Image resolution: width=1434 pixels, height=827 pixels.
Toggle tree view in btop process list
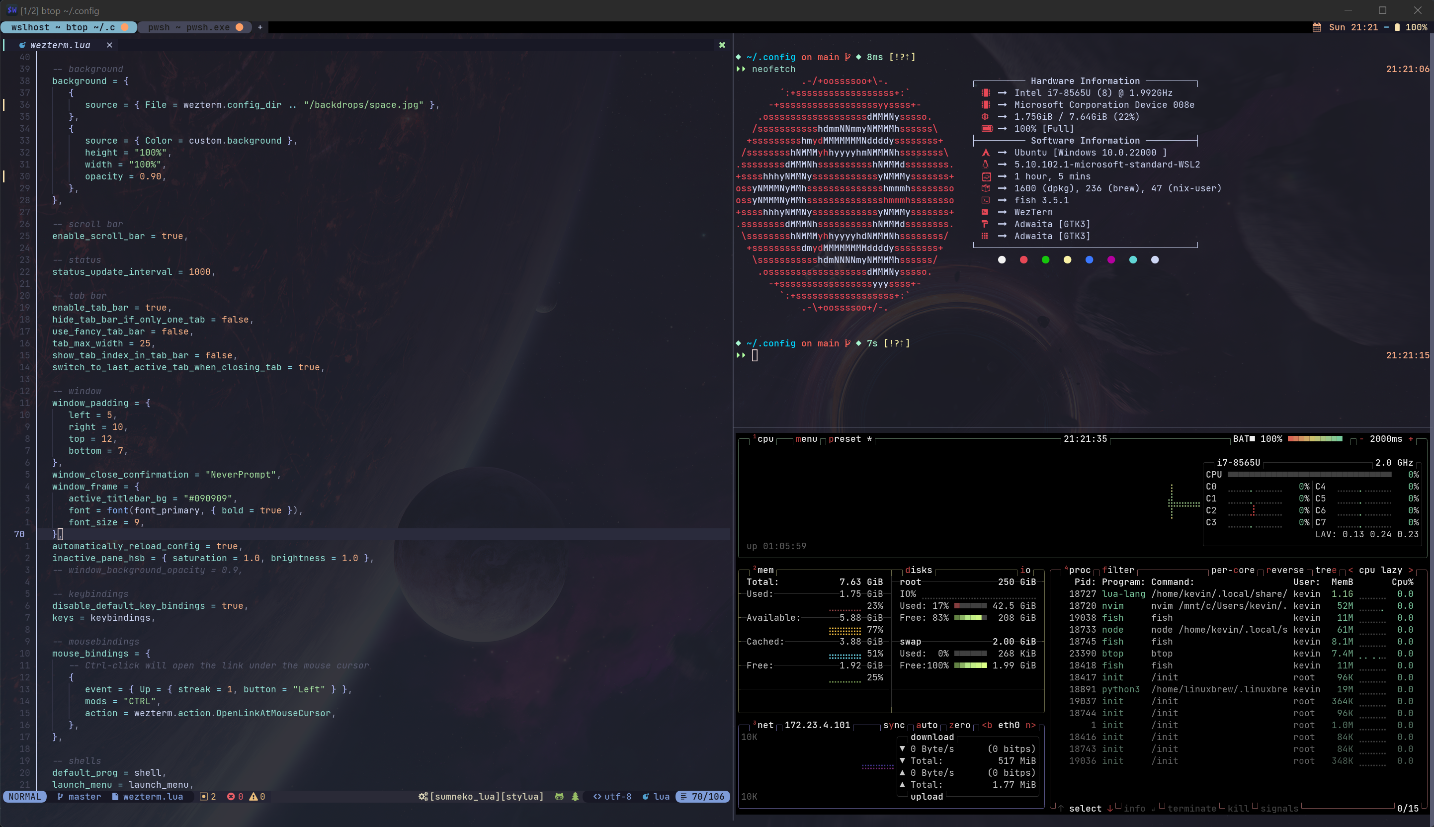coord(1326,570)
